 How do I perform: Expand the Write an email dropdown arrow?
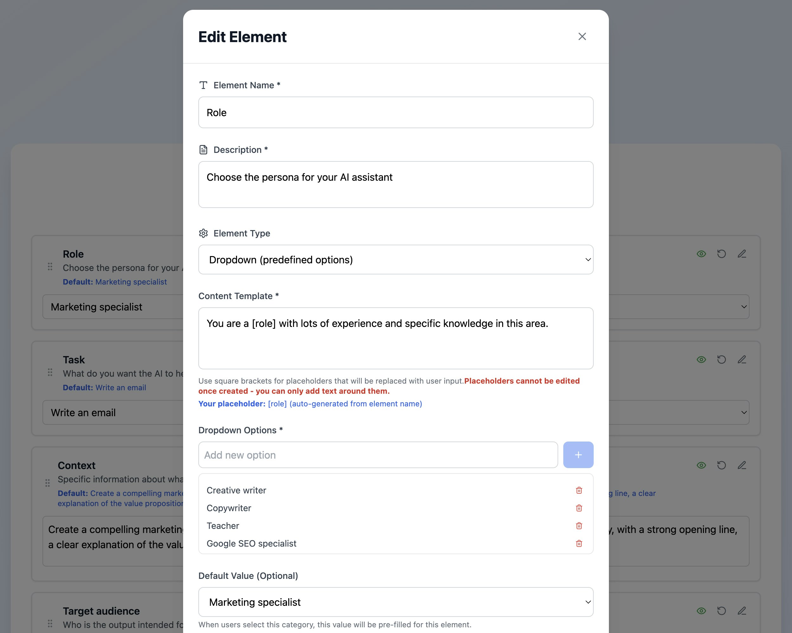744,412
